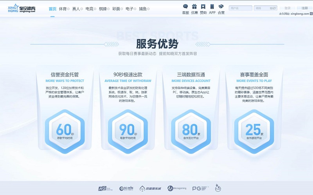Screen dimensions: 313x195
Task: Open the 捕鱼 fishing menu
Action: click(x=143, y=9)
